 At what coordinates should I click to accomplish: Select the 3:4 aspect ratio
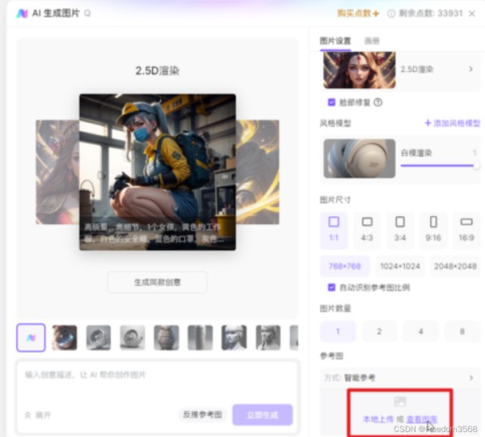400,231
